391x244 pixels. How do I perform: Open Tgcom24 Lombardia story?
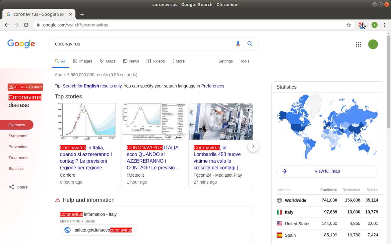[x=218, y=158]
